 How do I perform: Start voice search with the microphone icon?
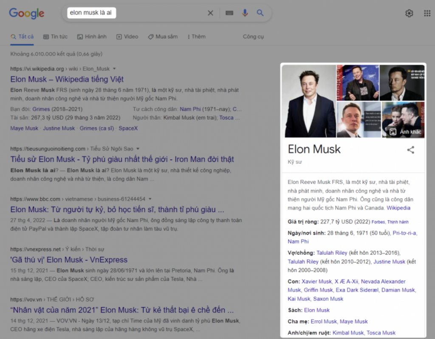pos(245,13)
